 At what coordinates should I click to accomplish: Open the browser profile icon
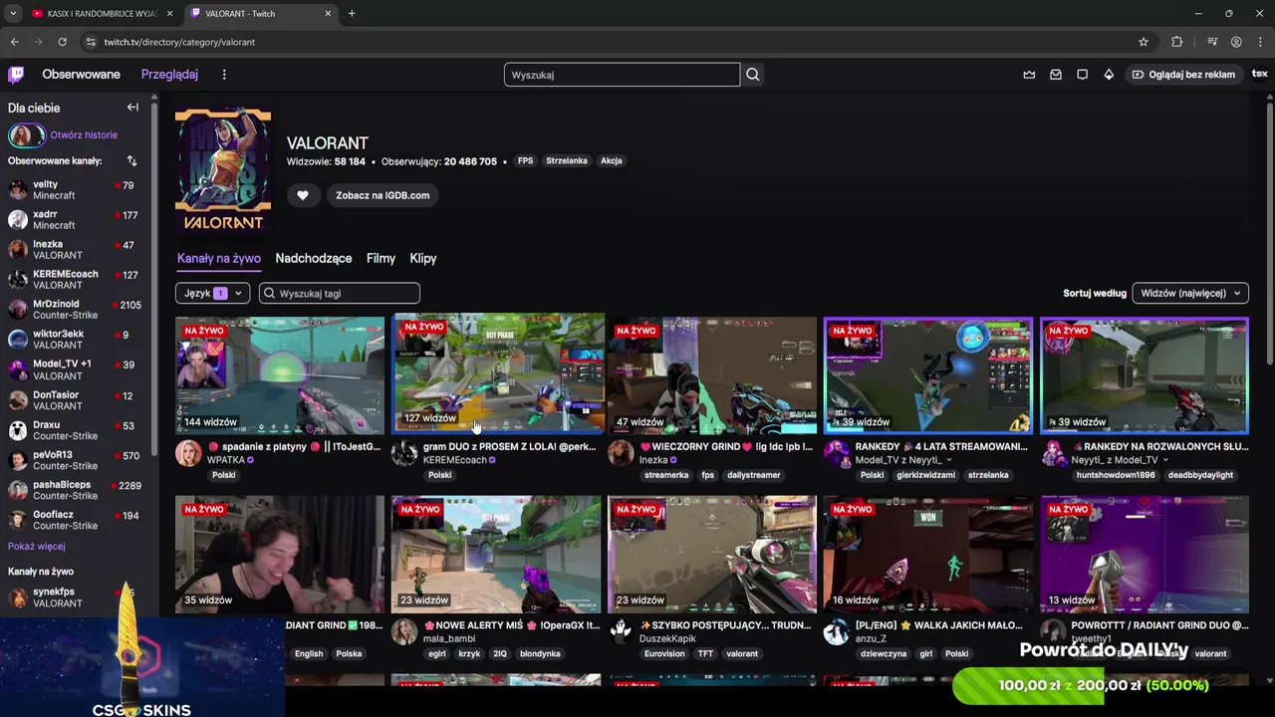pos(1236,42)
